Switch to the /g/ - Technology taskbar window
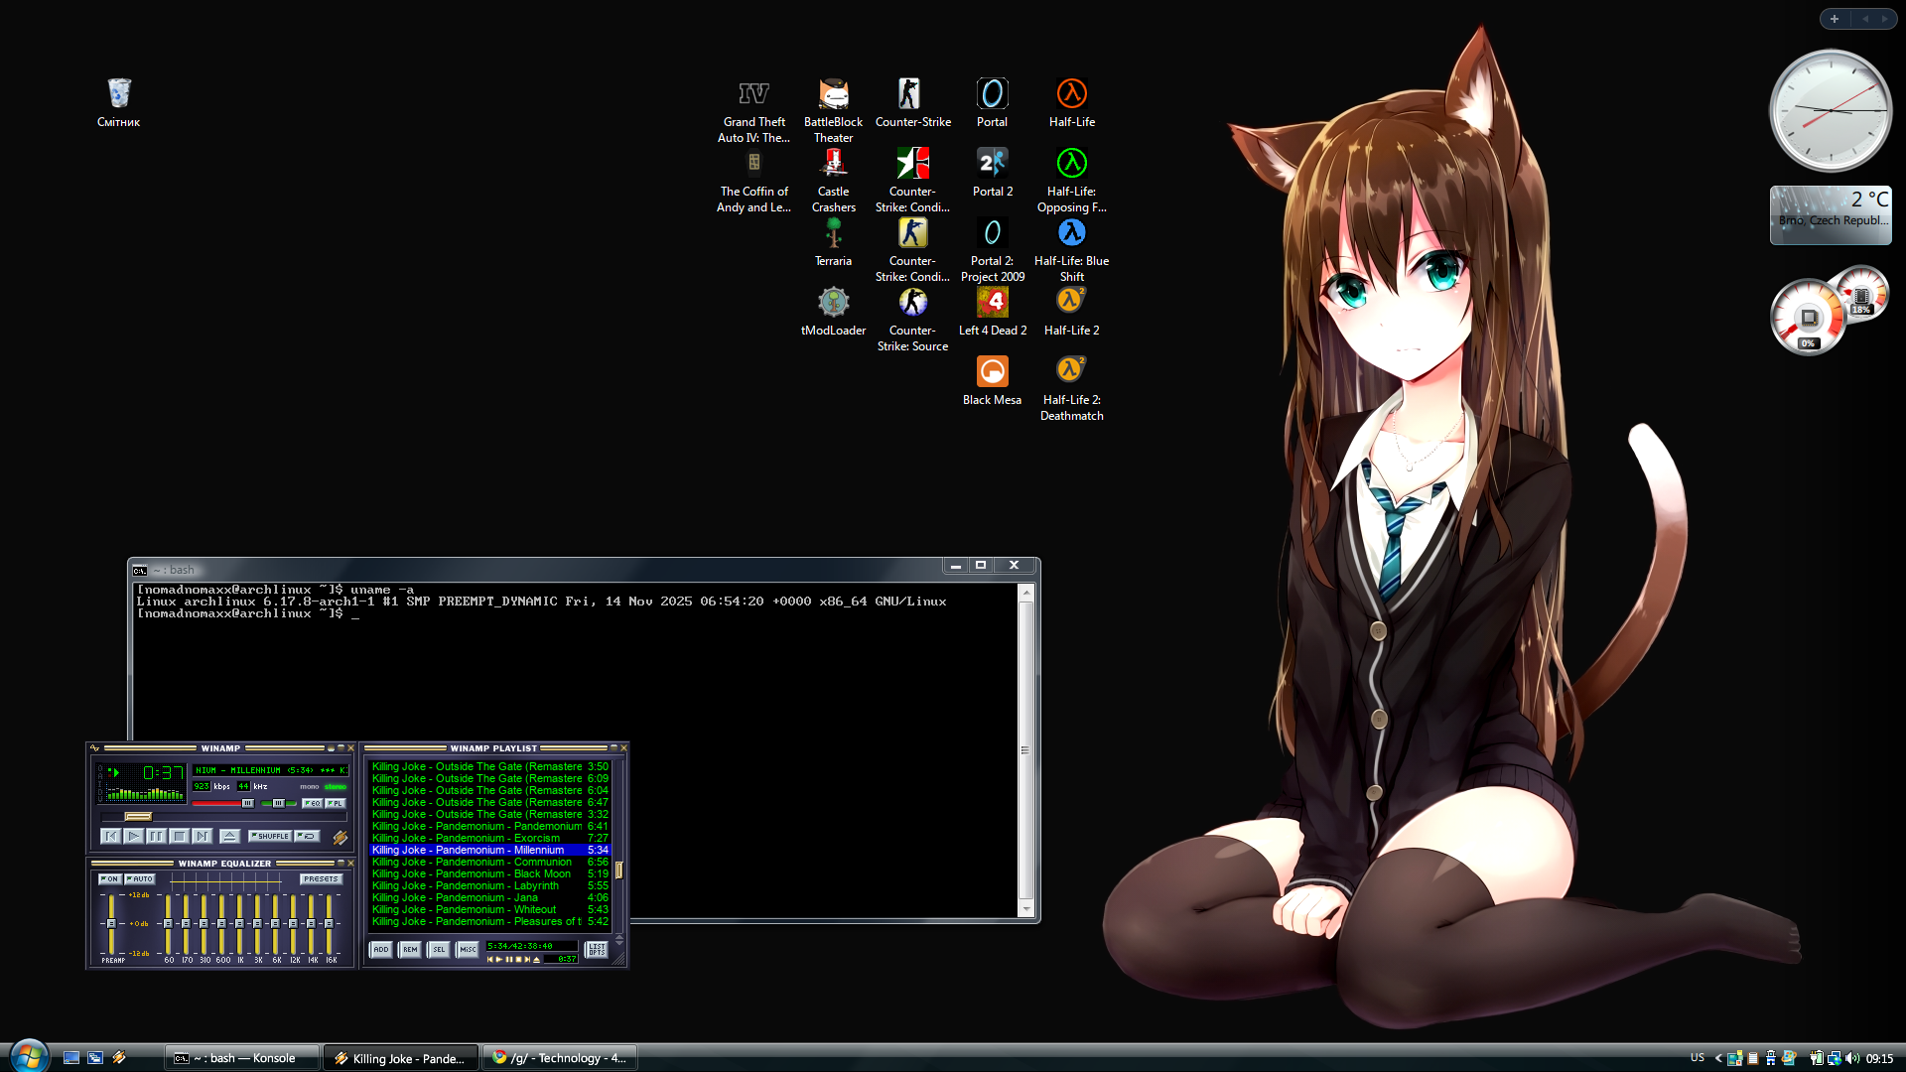Screen dimensions: 1906x1072 click(559, 1058)
